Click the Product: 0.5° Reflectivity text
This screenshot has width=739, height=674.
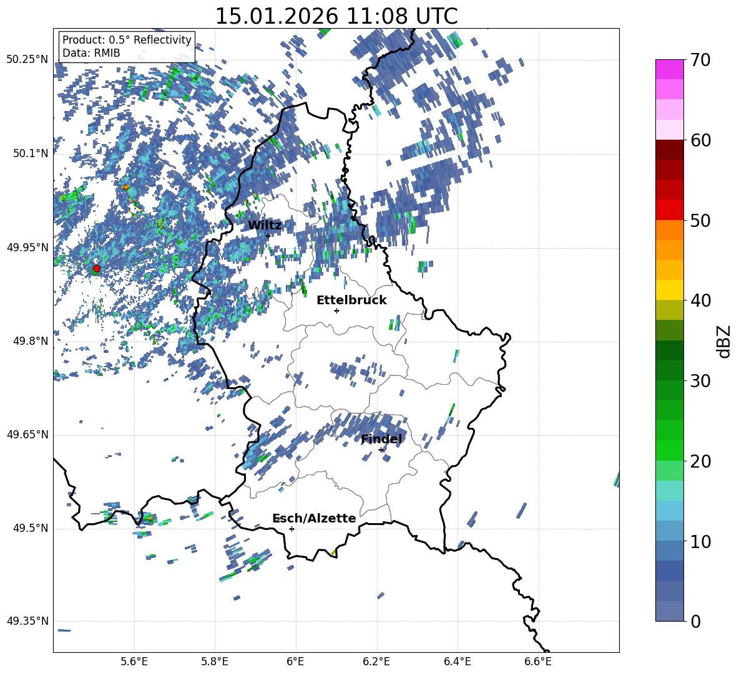(x=127, y=40)
